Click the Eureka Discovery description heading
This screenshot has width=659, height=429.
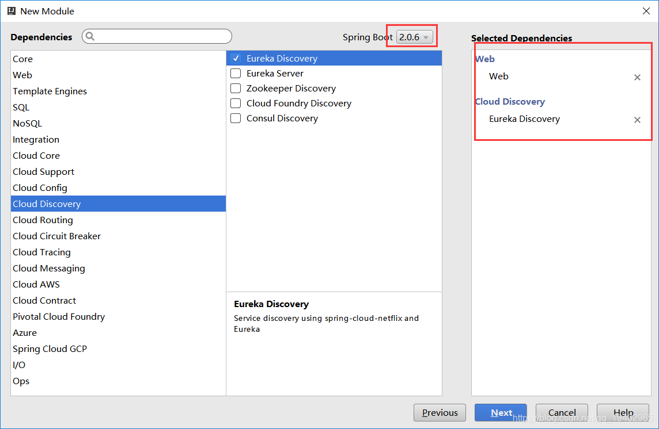(x=271, y=304)
